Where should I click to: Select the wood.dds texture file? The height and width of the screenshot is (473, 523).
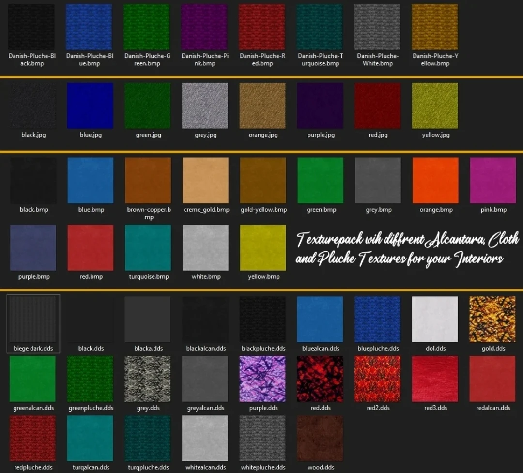click(320, 439)
